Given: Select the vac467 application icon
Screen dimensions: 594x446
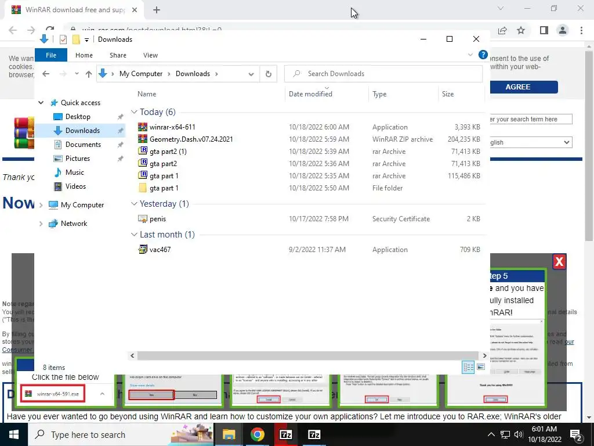Looking at the screenshot, I should point(143,250).
